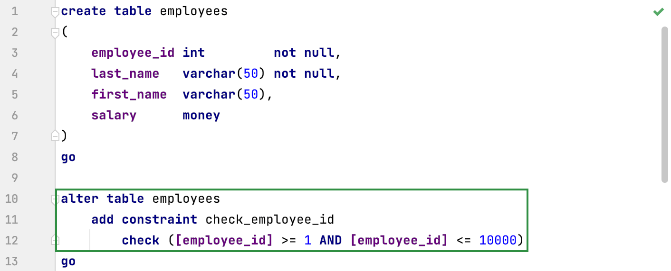Click the 'last_name' column name
671x271 pixels.
[x=125, y=73]
